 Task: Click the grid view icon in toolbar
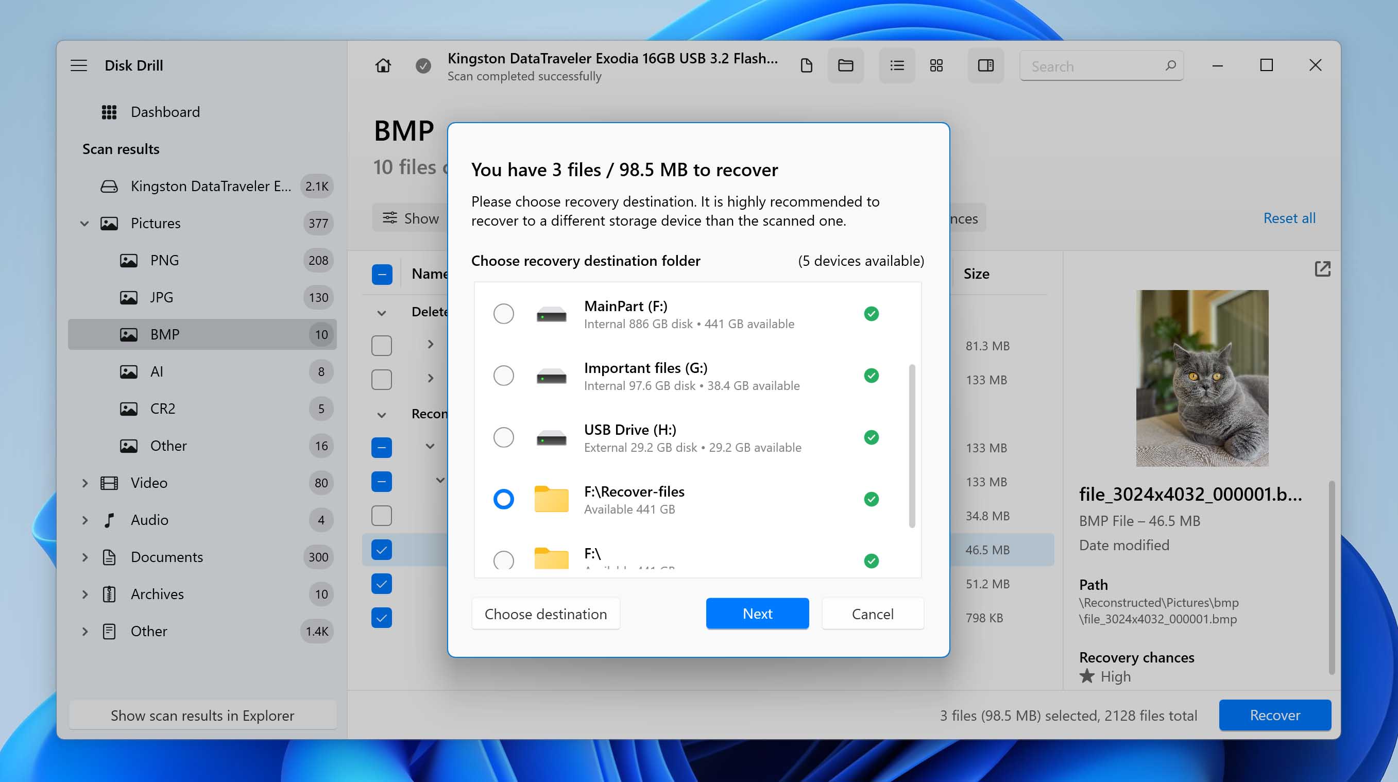coord(937,66)
